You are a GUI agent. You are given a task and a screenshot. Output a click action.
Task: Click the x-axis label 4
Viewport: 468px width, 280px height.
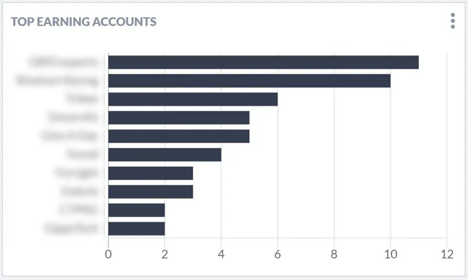coord(221,254)
